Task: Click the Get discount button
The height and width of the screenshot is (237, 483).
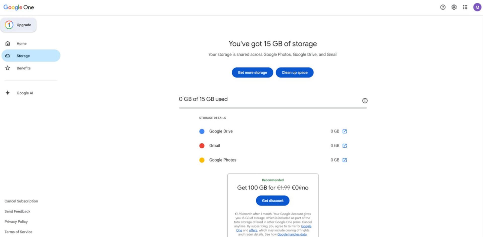Action: tap(273, 201)
